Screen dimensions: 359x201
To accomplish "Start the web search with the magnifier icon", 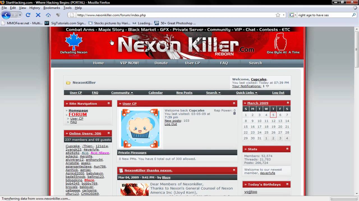I will pos(354,15).
